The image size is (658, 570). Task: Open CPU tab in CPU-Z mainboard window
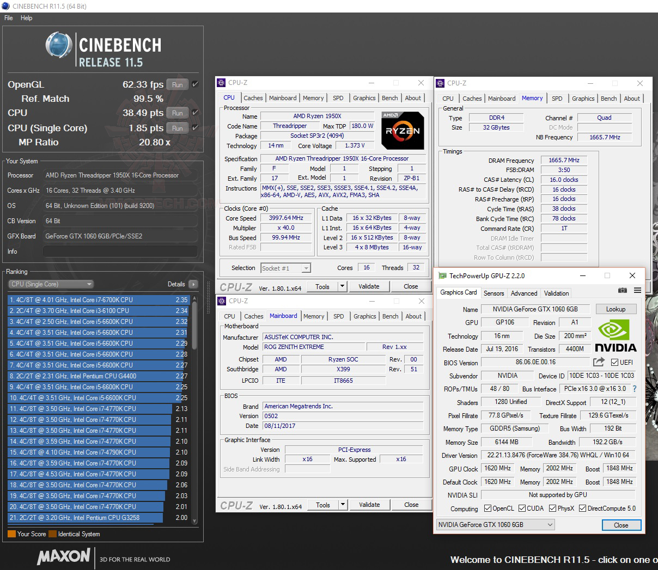tap(230, 316)
